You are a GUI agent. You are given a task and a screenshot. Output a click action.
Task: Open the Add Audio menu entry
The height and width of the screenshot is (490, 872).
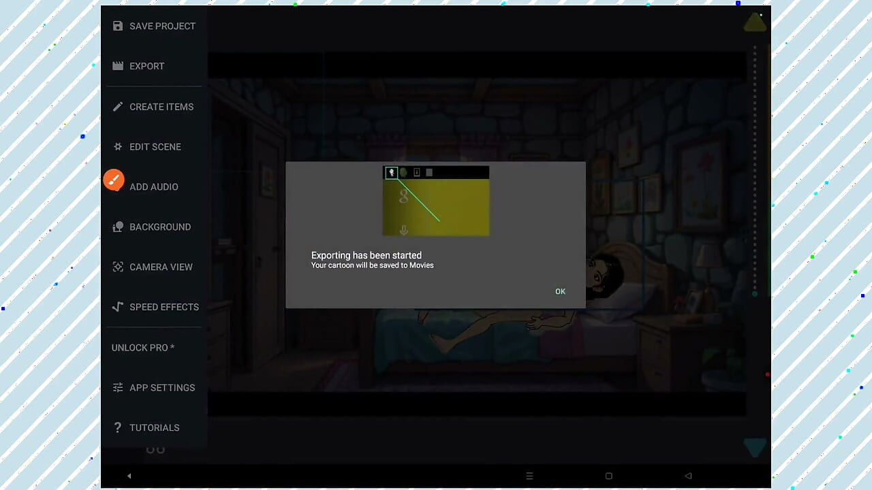coord(154,186)
